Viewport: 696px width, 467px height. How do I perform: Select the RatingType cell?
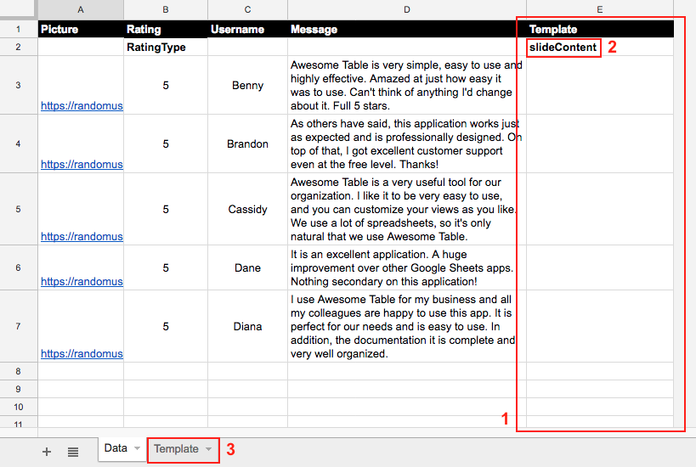166,48
